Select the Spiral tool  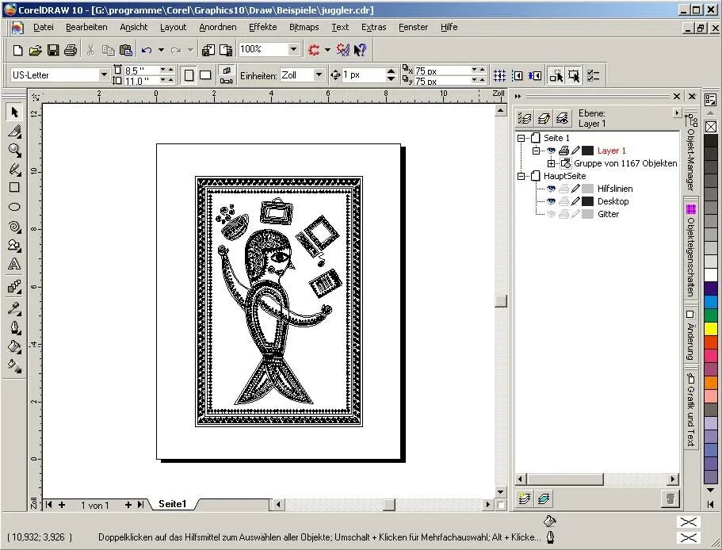pos(14,226)
